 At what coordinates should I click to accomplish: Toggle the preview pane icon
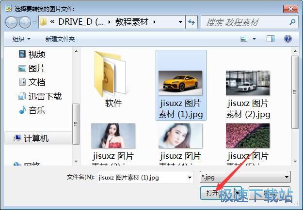271,39
